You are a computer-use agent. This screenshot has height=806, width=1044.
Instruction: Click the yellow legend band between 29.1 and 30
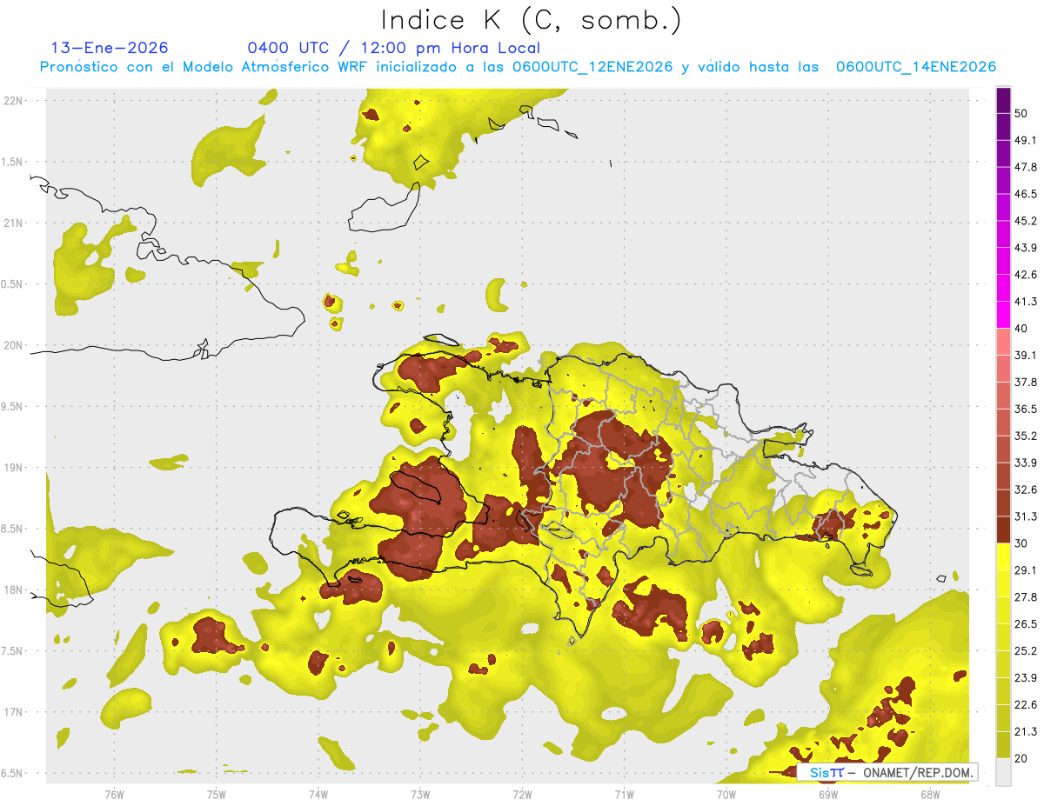coord(1003,556)
